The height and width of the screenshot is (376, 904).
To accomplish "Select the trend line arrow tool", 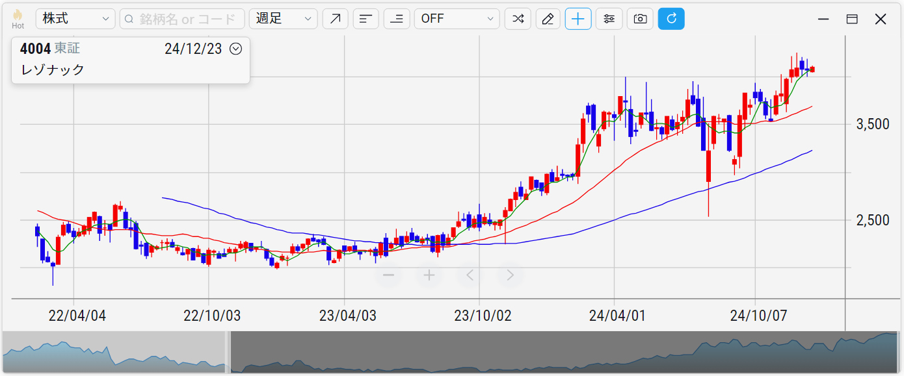I will (x=335, y=19).
